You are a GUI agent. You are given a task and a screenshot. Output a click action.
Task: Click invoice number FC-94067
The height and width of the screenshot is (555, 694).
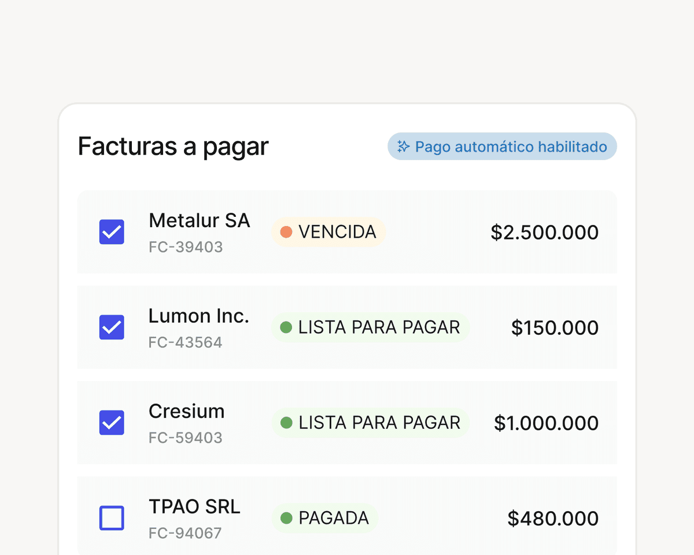(x=186, y=532)
